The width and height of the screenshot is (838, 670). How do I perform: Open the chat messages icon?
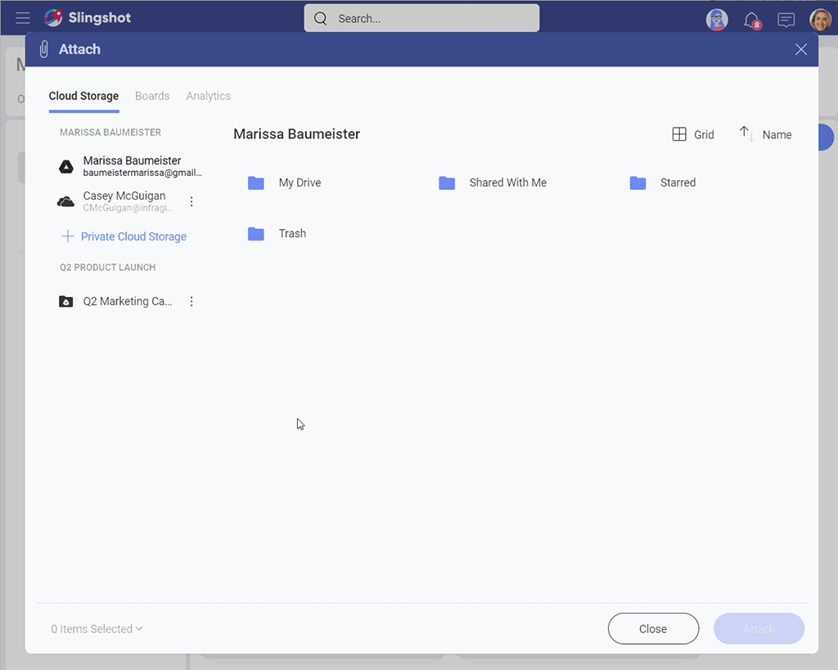786,20
